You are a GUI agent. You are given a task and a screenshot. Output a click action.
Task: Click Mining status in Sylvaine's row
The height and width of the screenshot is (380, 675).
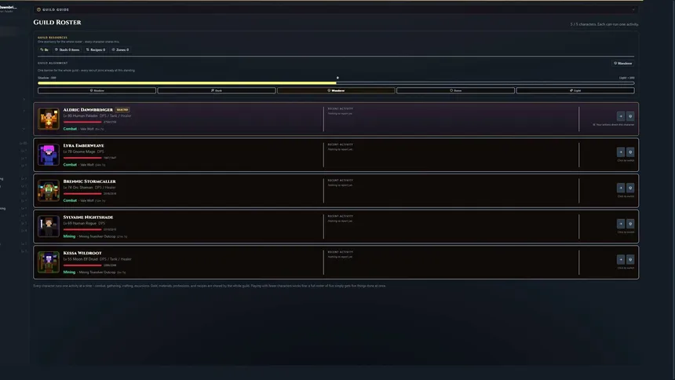pyautogui.click(x=69, y=236)
